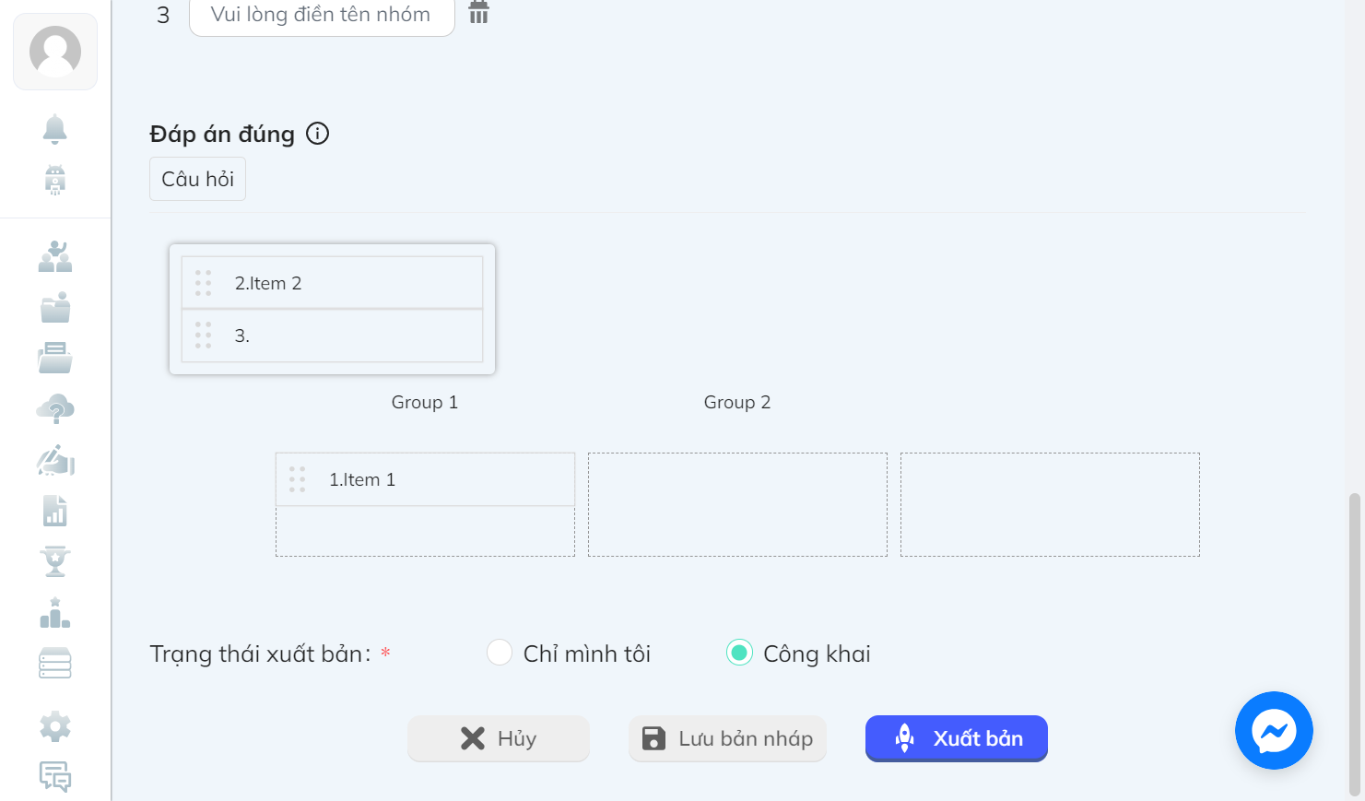Click the 1.Item 1 text

point(362,479)
